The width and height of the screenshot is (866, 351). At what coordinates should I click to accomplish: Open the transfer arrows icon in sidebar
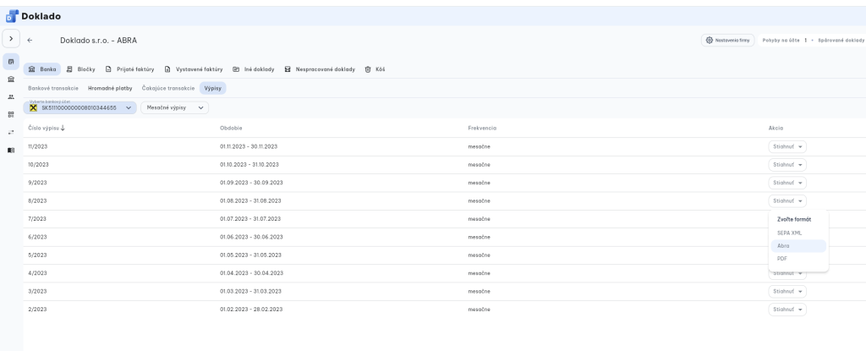(11, 132)
